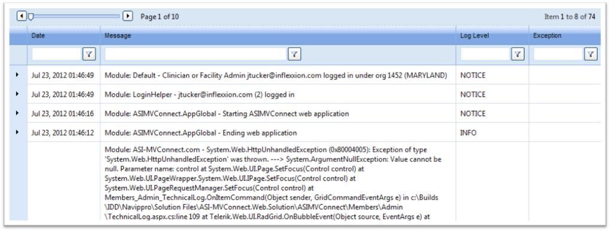Expand the Clinician or Facility Admin login row
The width and height of the screenshot is (610, 231).
point(17,75)
